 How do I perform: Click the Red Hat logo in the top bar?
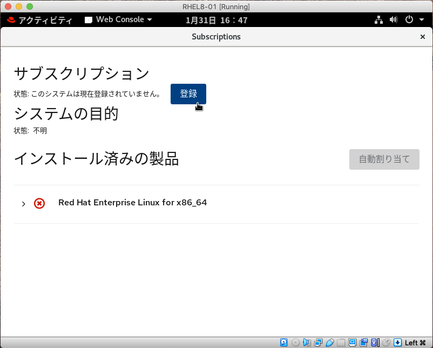pos(12,19)
